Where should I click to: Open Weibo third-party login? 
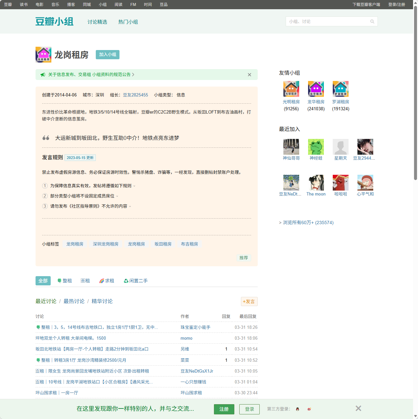coord(309,409)
